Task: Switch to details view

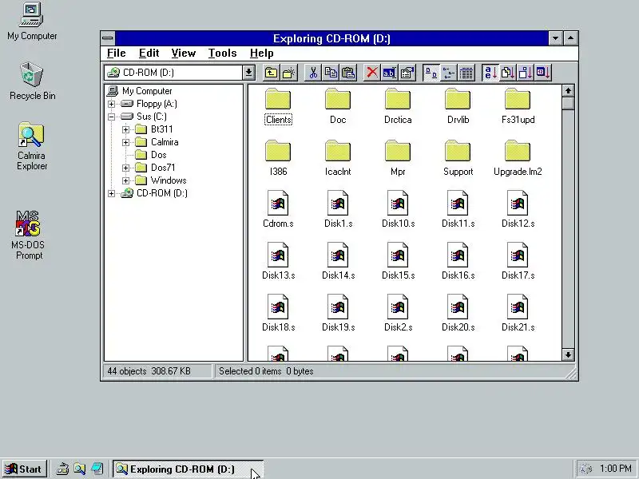Action: click(466, 73)
